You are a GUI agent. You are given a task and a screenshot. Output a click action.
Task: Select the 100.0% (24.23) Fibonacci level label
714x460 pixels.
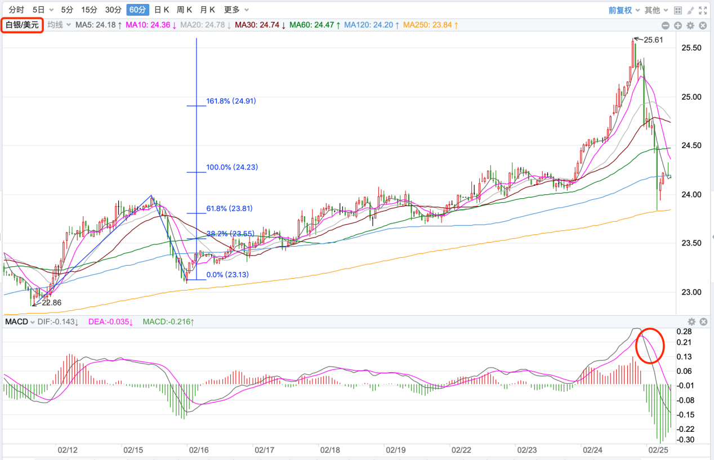click(231, 167)
